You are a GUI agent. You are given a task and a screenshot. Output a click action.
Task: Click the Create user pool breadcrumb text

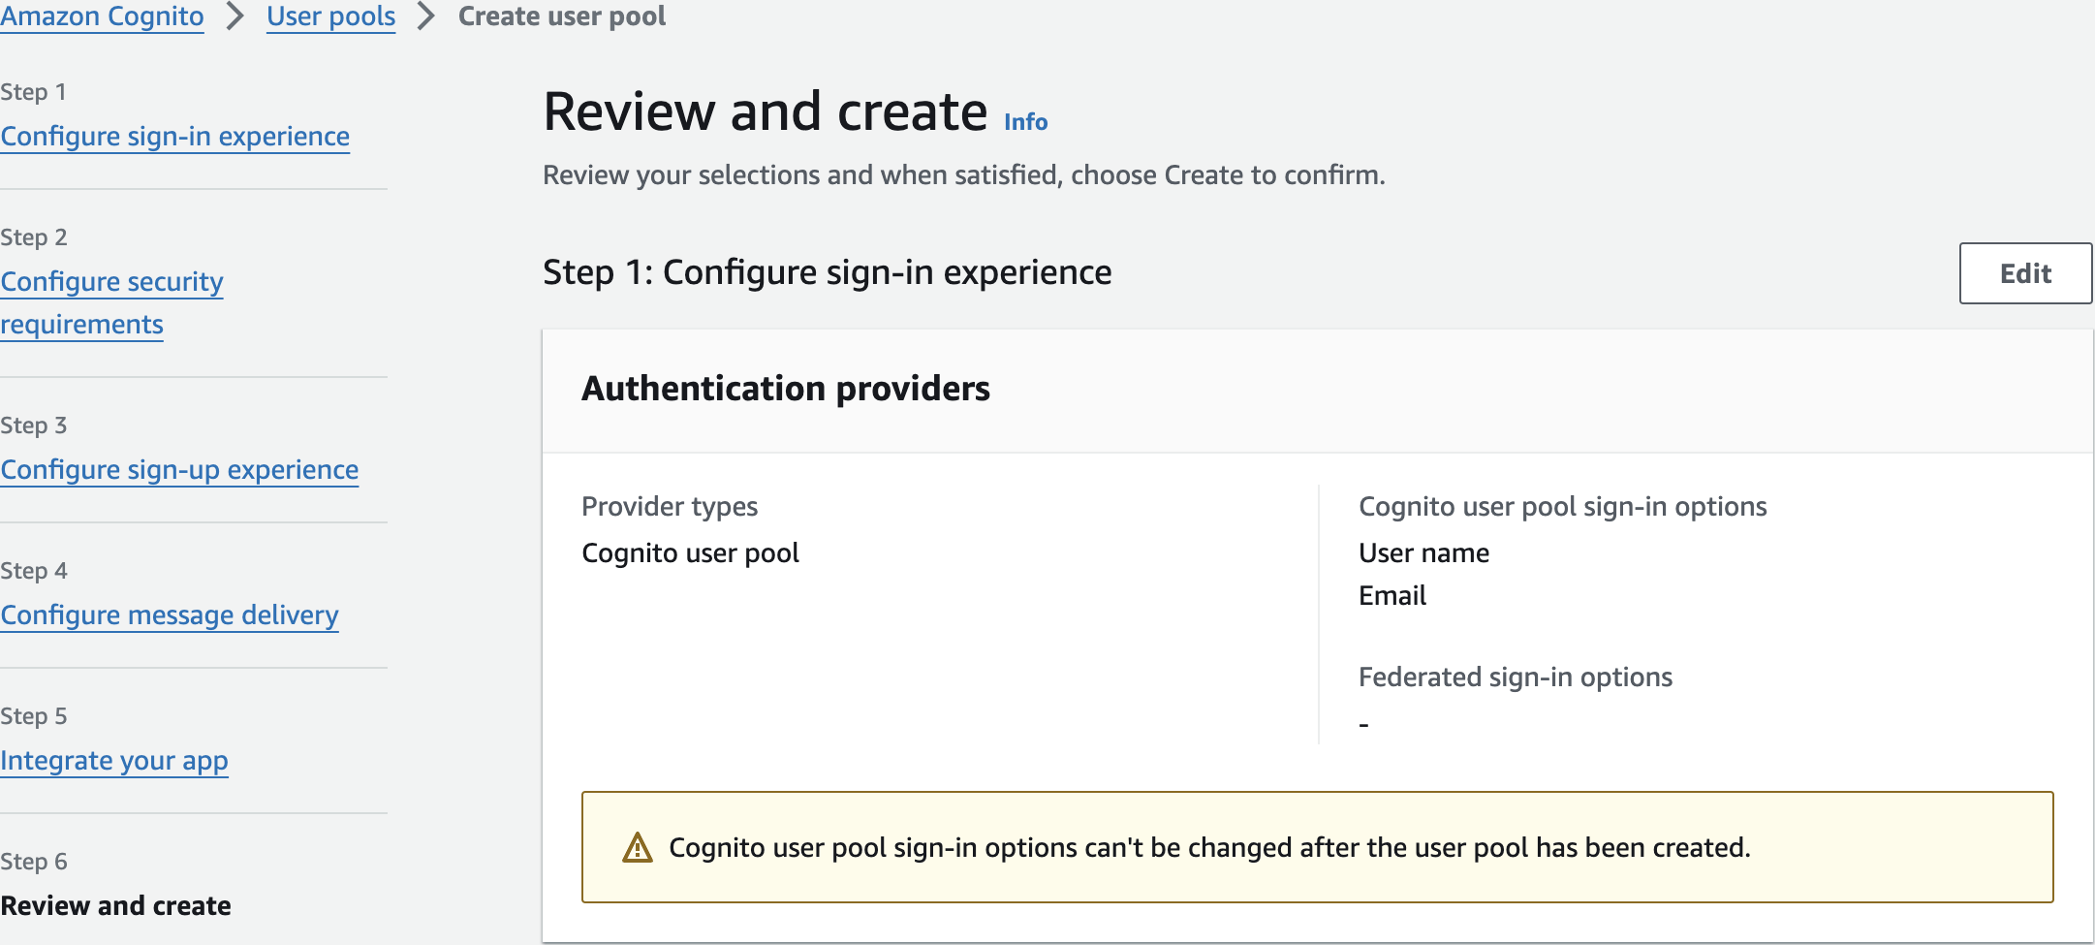coord(562,16)
